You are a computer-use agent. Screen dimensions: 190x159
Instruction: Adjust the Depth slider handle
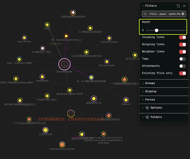[x=157, y=30]
